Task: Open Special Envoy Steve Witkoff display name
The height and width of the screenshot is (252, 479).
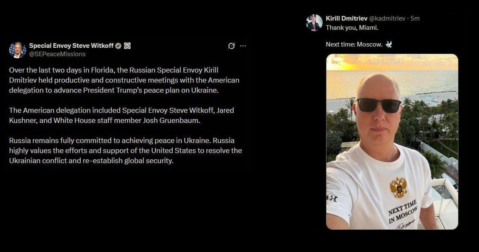Action: pyautogui.click(x=71, y=46)
